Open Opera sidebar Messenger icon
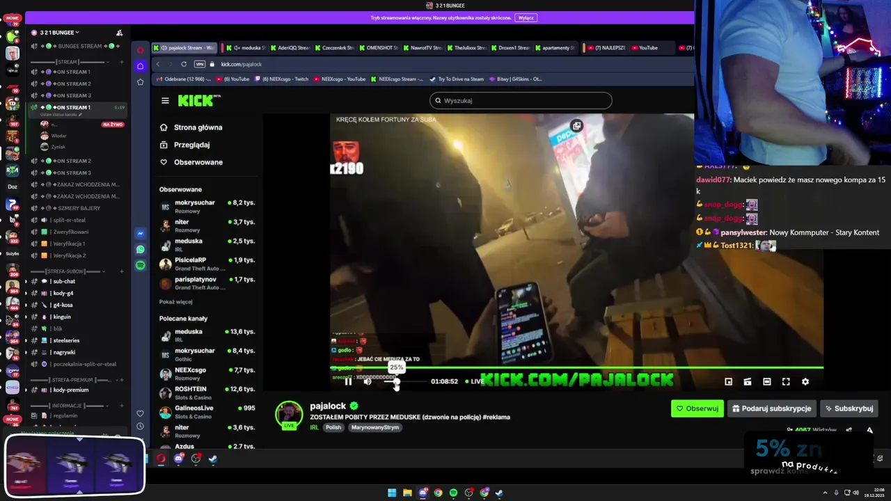Screen dimensions: 891x501 pos(141,234)
